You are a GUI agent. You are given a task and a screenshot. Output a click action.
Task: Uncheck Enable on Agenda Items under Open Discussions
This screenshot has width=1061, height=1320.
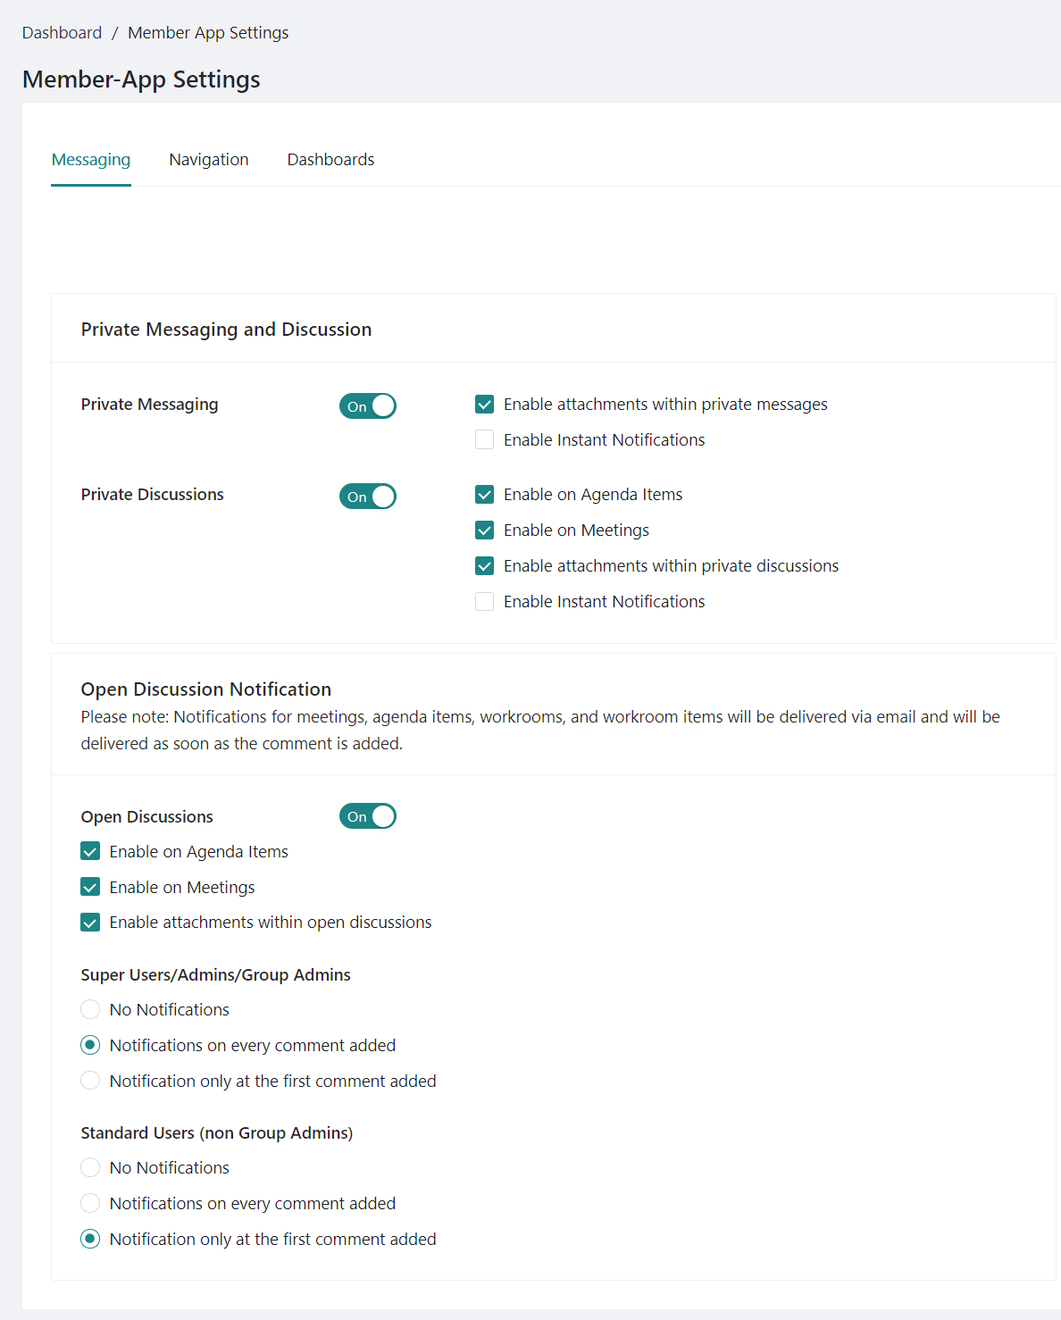90,850
